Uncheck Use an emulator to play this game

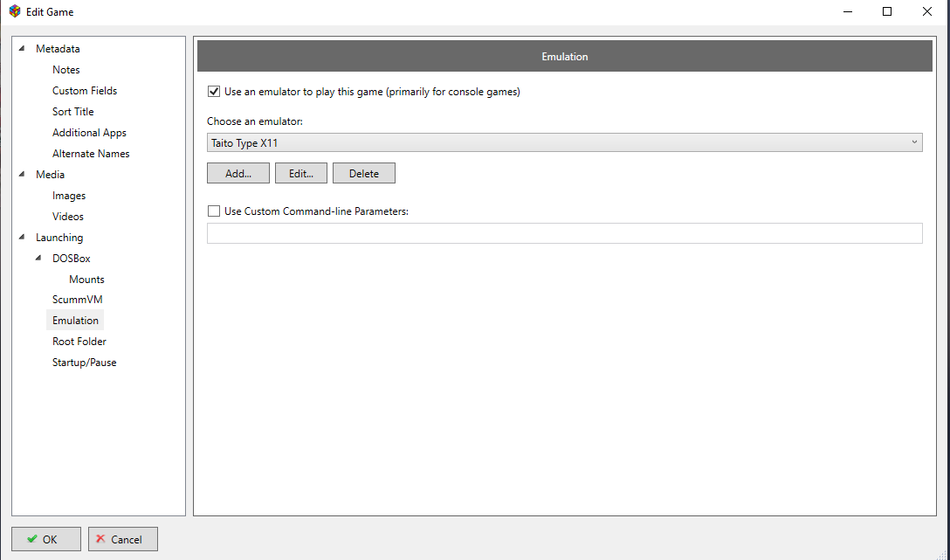214,92
